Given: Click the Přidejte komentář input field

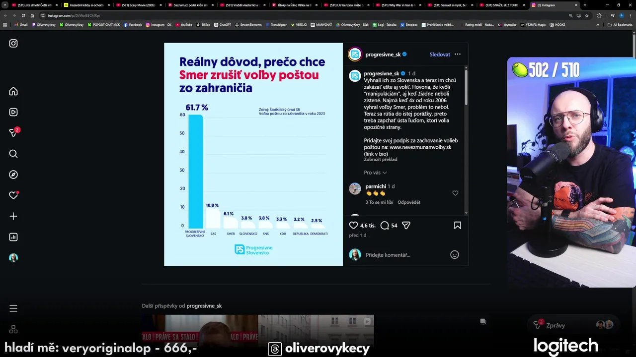Looking at the screenshot, I should (405, 255).
